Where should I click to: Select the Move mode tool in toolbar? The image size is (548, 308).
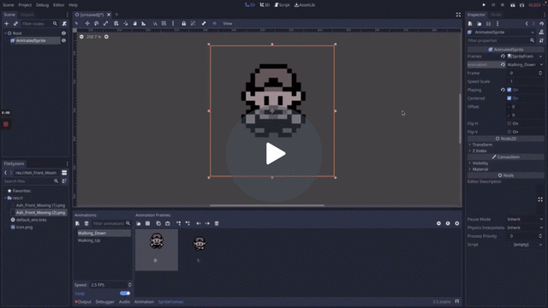point(87,23)
